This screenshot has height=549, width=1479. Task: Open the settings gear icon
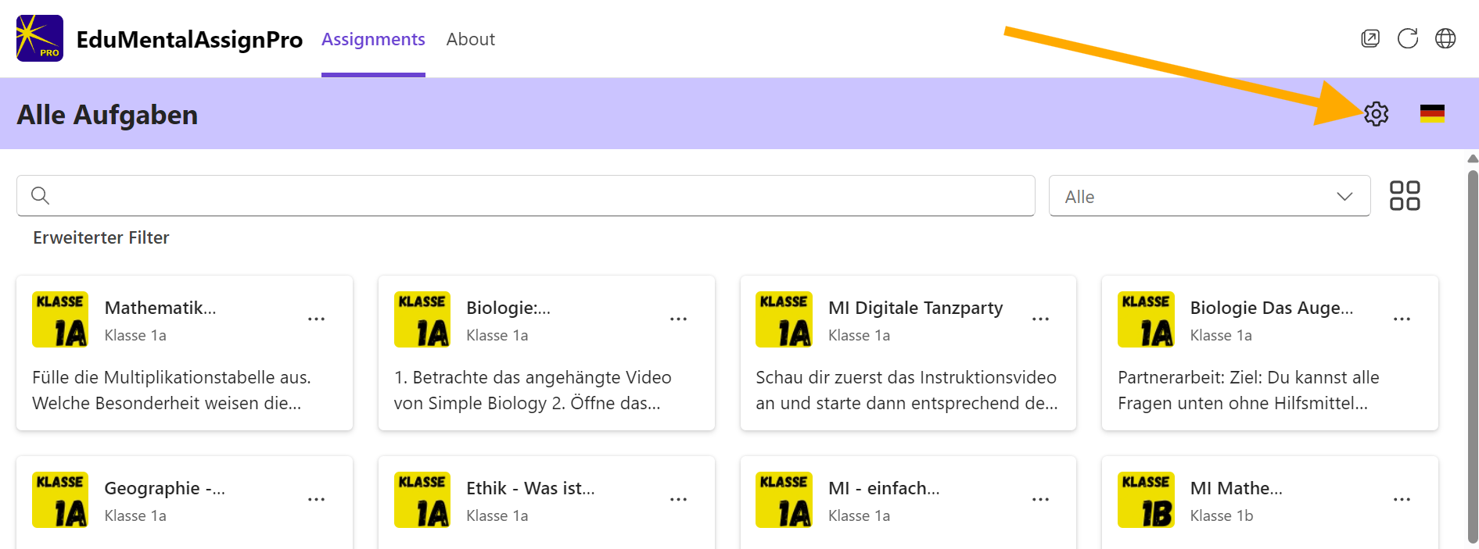1376,114
